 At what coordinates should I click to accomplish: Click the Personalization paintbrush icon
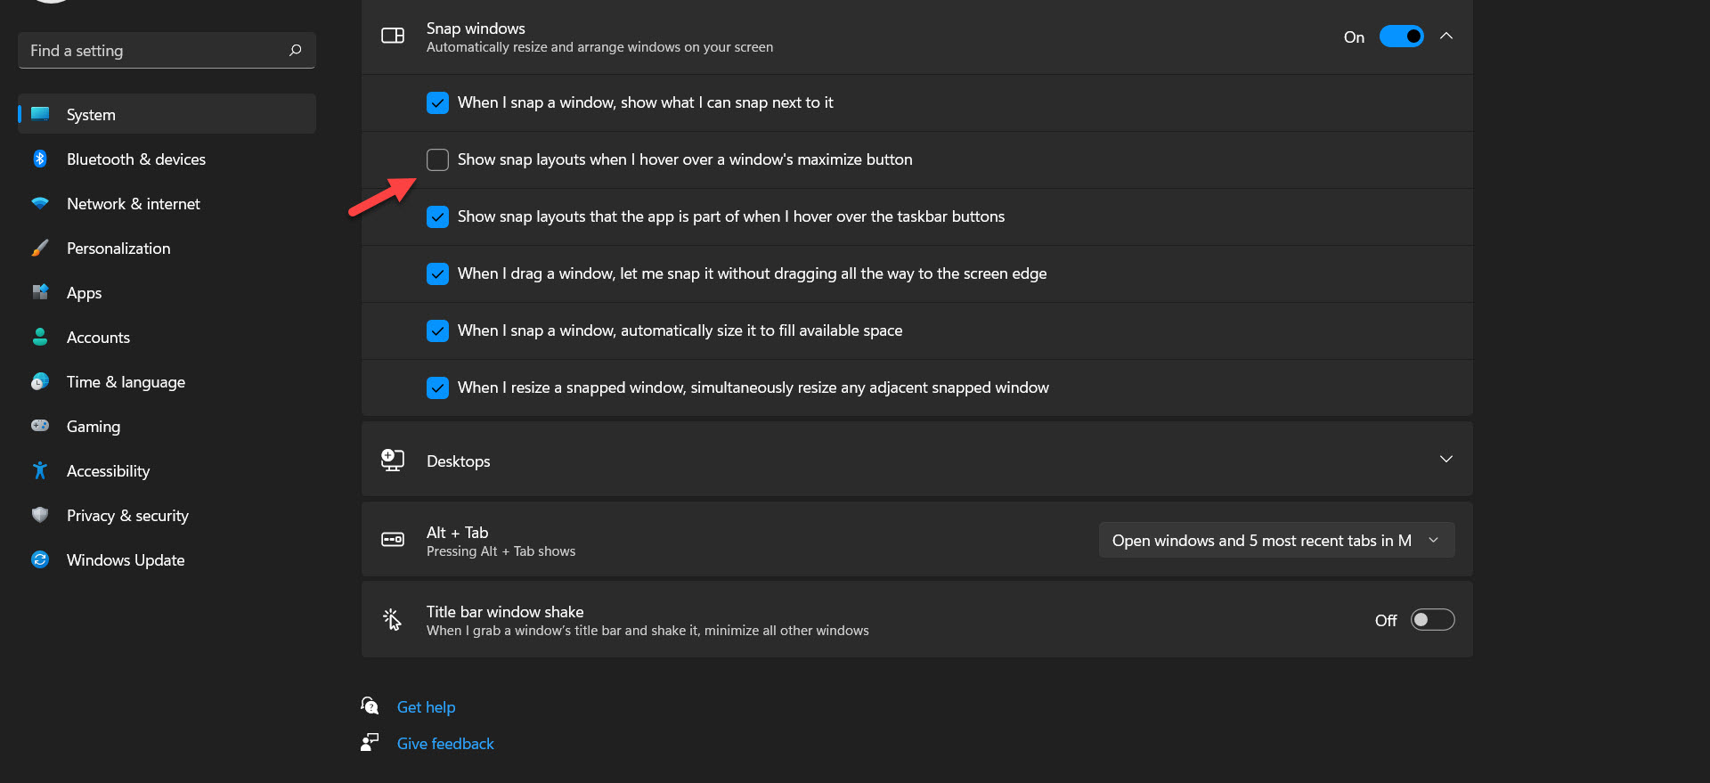tap(40, 249)
